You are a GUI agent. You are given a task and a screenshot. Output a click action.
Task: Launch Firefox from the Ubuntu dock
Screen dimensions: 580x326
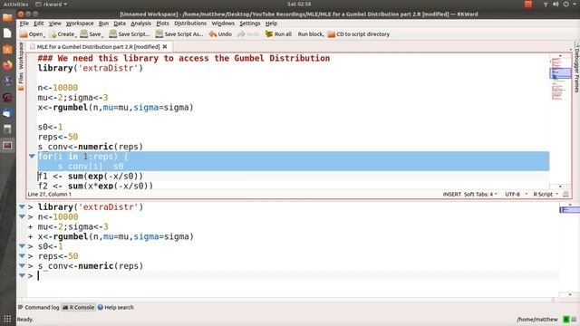click(x=7, y=65)
